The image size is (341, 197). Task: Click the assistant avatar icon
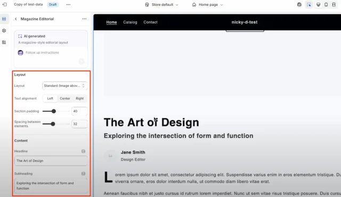[x=20, y=53]
